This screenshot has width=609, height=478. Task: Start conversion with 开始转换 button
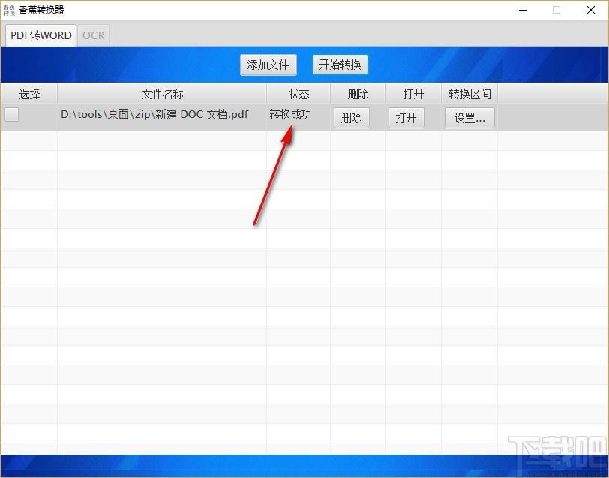340,65
